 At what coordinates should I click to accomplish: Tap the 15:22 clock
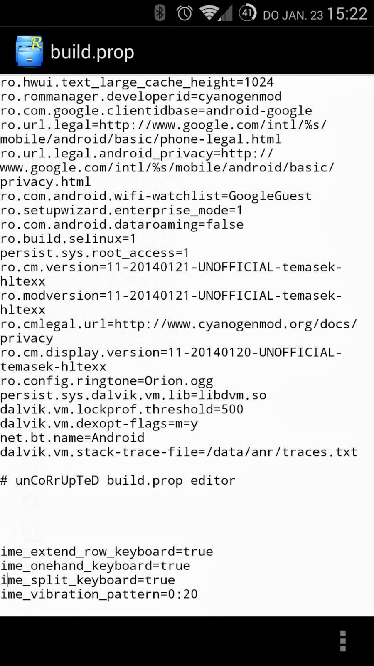click(x=347, y=14)
